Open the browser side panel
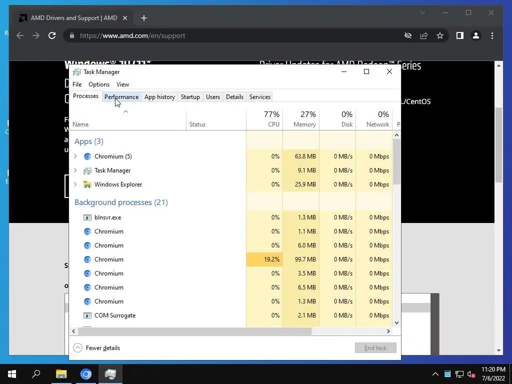Viewport: 512px width, 384px height. point(460,35)
